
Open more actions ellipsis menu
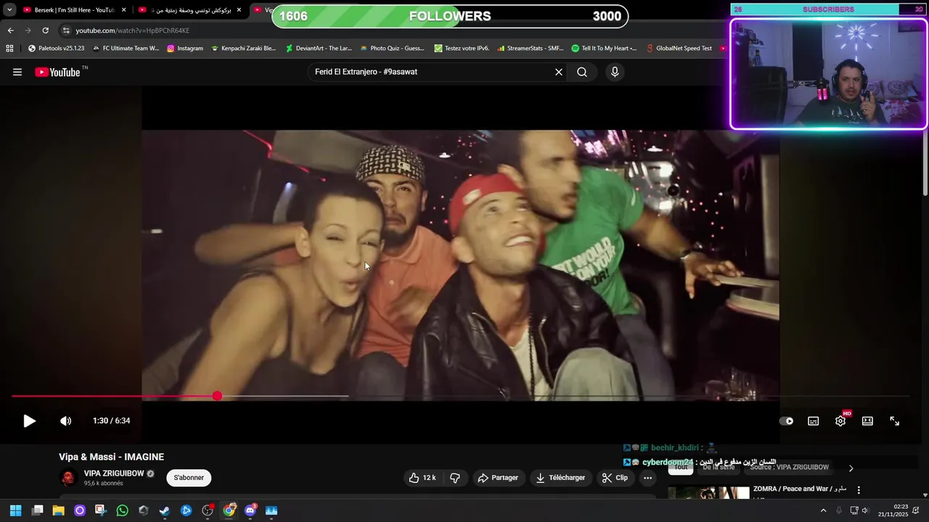pyautogui.click(x=647, y=478)
